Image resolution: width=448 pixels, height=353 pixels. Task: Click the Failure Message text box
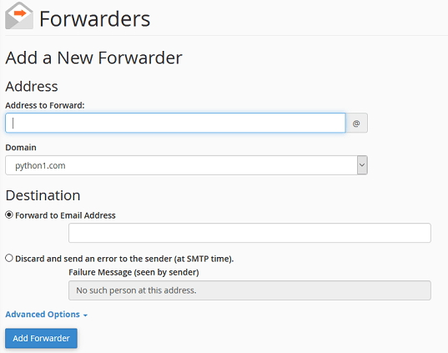(x=249, y=290)
